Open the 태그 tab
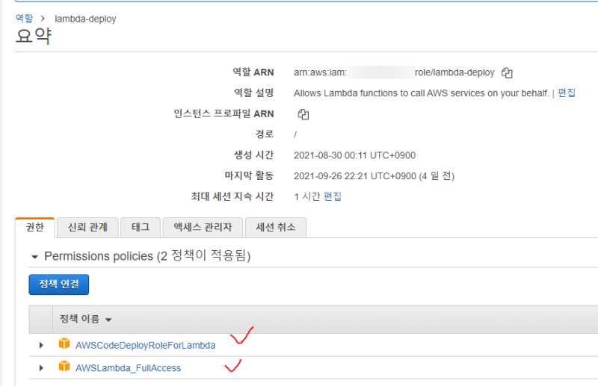Viewport: 598px width, 386px height. pyautogui.click(x=141, y=228)
